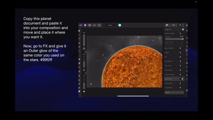213x120 pixels.
Task: Click the dashed-square icon in the top toolbar
Action: (x=99, y=25)
